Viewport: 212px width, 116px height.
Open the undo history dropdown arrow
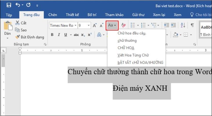pos(22,5)
